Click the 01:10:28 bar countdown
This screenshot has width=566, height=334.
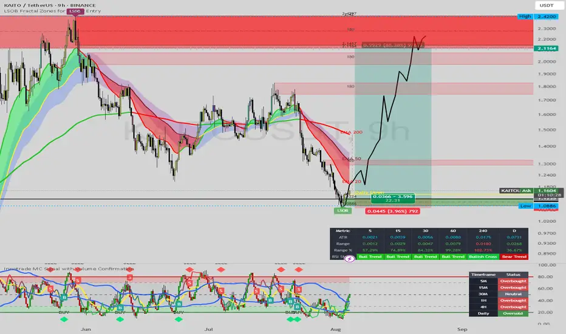(548, 195)
